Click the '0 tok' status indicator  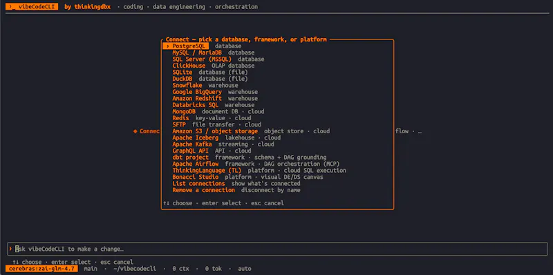click(x=214, y=269)
